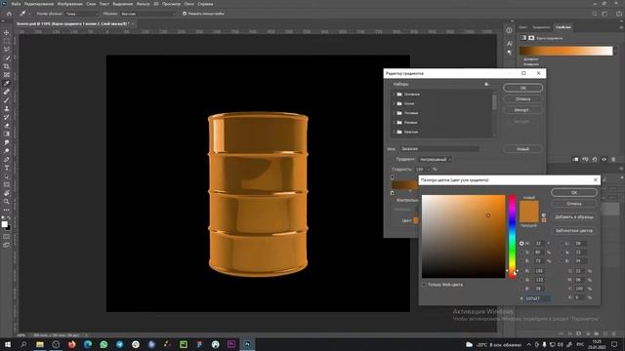Toggle the show sampling ring checkbox

tap(185, 14)
